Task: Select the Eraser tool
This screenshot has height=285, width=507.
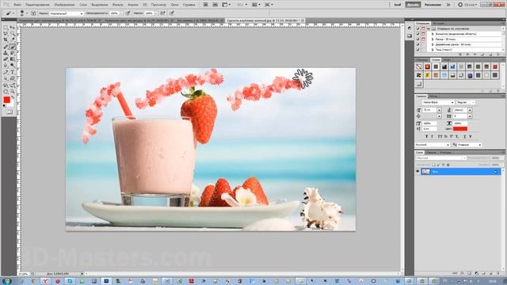Action: [6, 59]
